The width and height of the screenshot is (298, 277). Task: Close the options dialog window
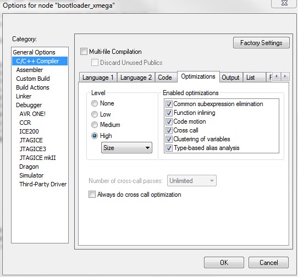tap(284, 3)
